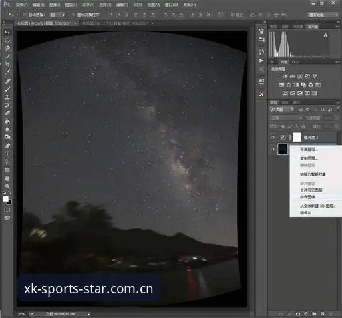Select the Move tool at toolbar top
342x318 pixels.
pos(7,33)
